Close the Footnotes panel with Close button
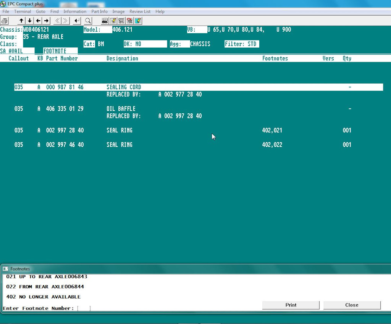 click(x=352, y=305)
